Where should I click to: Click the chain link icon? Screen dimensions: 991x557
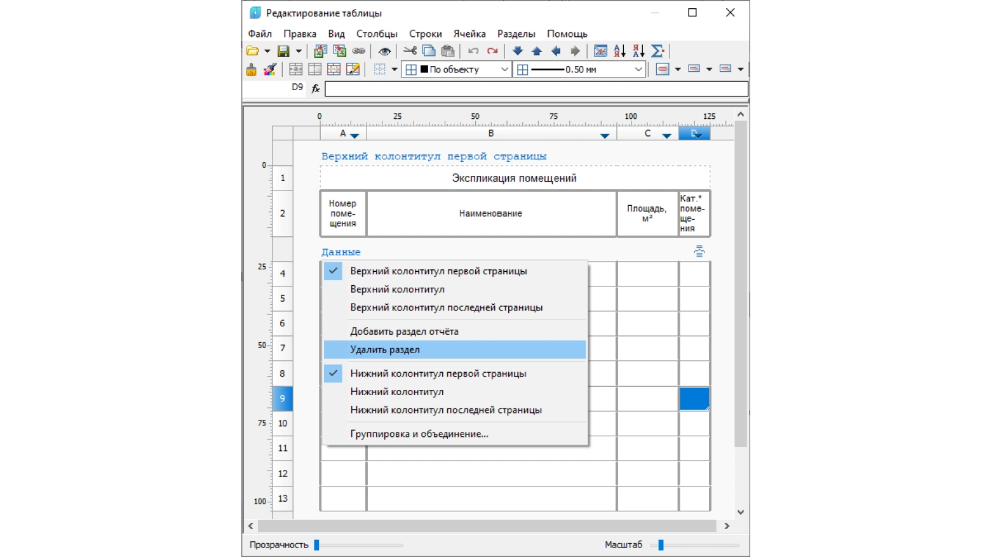(359, 51)
